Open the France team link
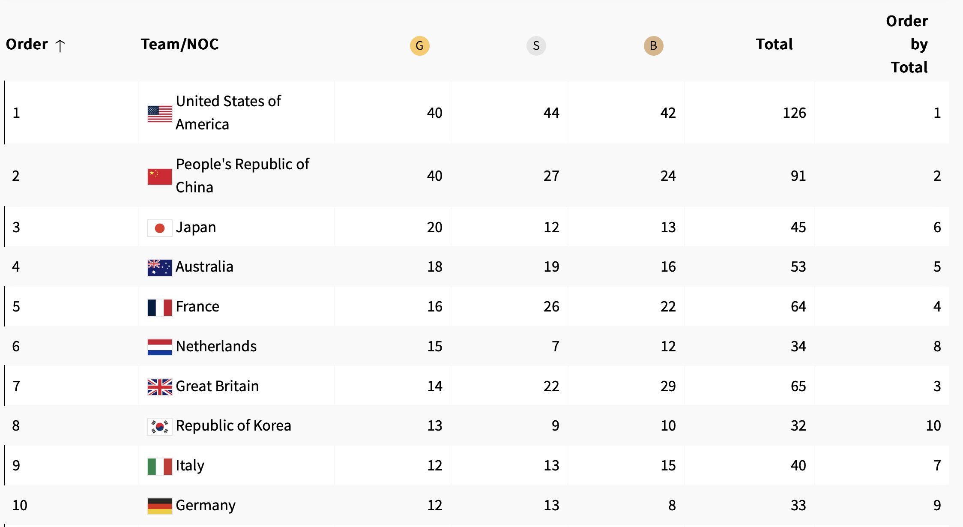963x527 pixels. tap(197, 307)
